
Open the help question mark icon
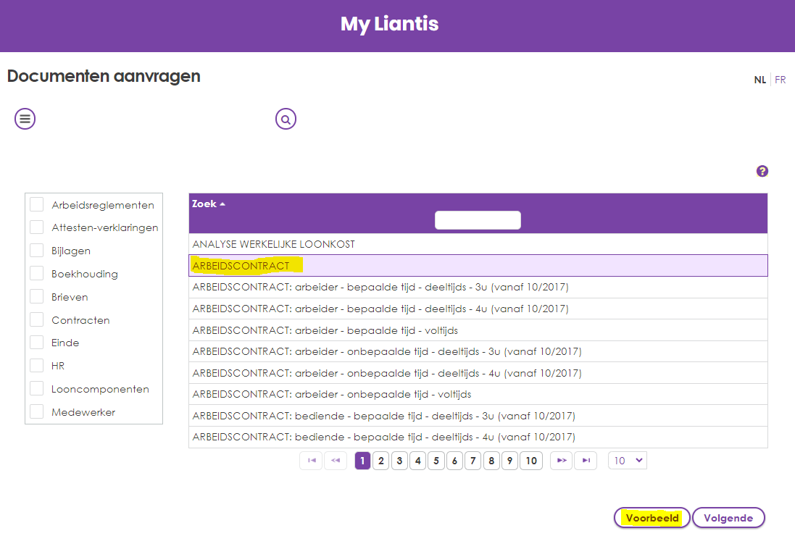(x=762, y=171)
